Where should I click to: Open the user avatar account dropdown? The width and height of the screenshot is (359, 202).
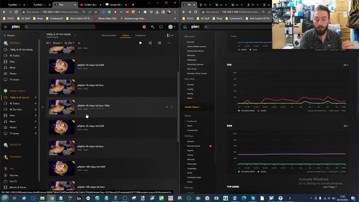click(172, 27)
